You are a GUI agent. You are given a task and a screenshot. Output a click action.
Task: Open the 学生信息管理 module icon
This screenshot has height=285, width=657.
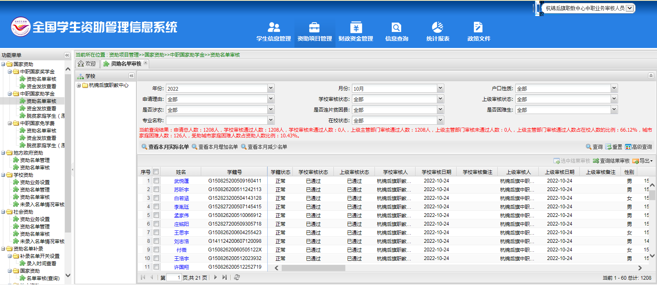pos(273,27)
